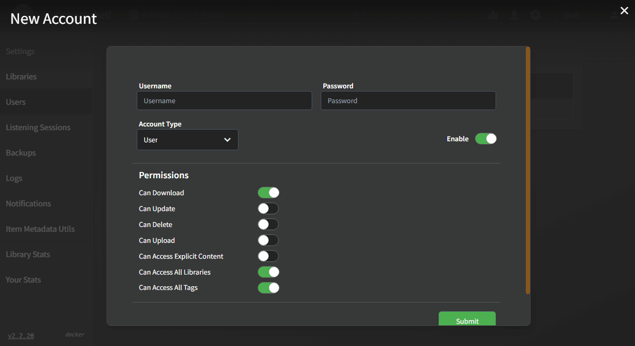Screen dimensions: 635x346
Task: Open the v2.2.20 version link
Action: [x=20, y=335]
